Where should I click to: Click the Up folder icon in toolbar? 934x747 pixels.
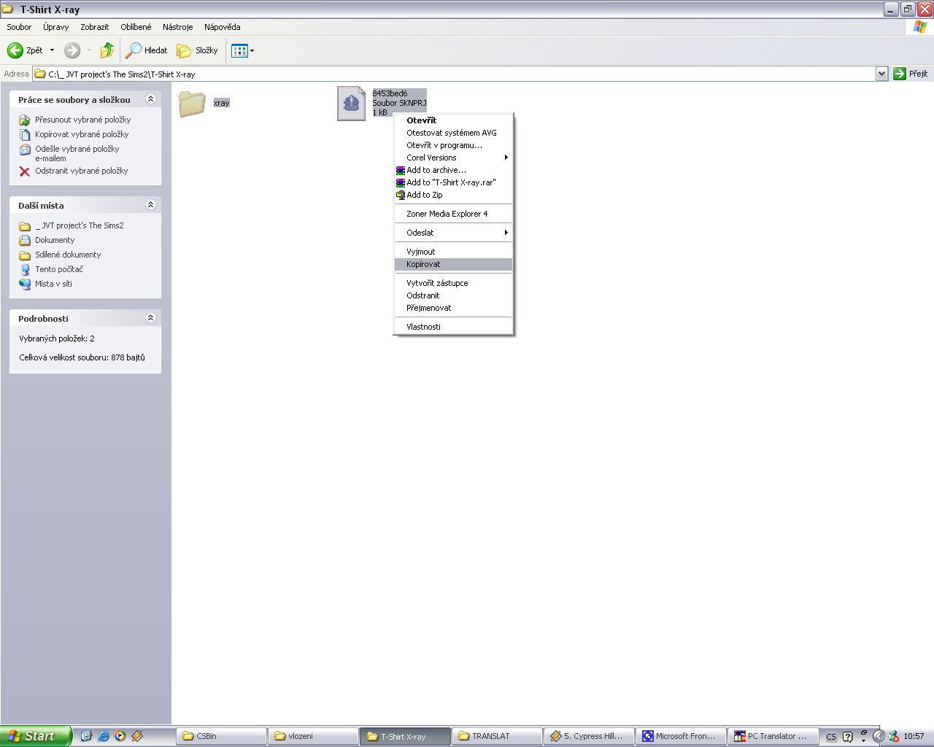point(107,50)
